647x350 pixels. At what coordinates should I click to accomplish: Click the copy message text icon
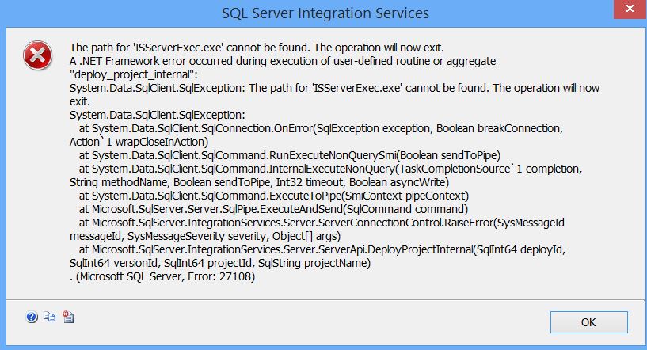(x=50, y=318)
